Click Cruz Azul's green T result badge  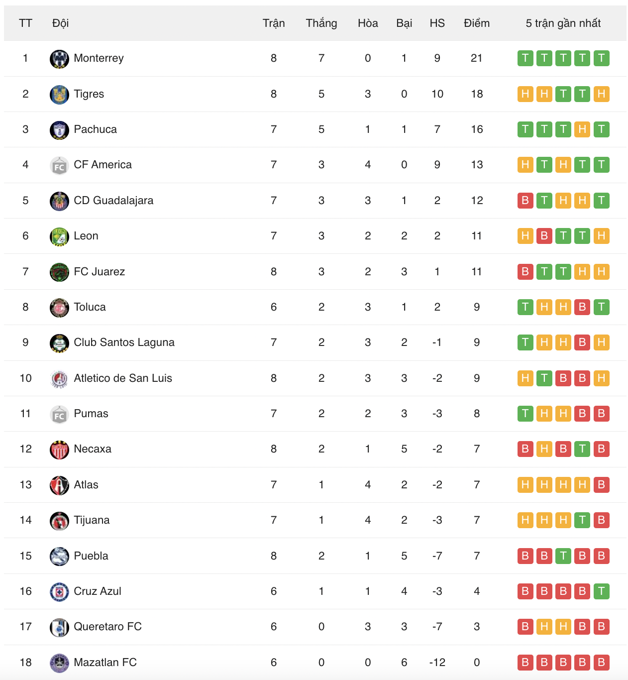point(601,591)
